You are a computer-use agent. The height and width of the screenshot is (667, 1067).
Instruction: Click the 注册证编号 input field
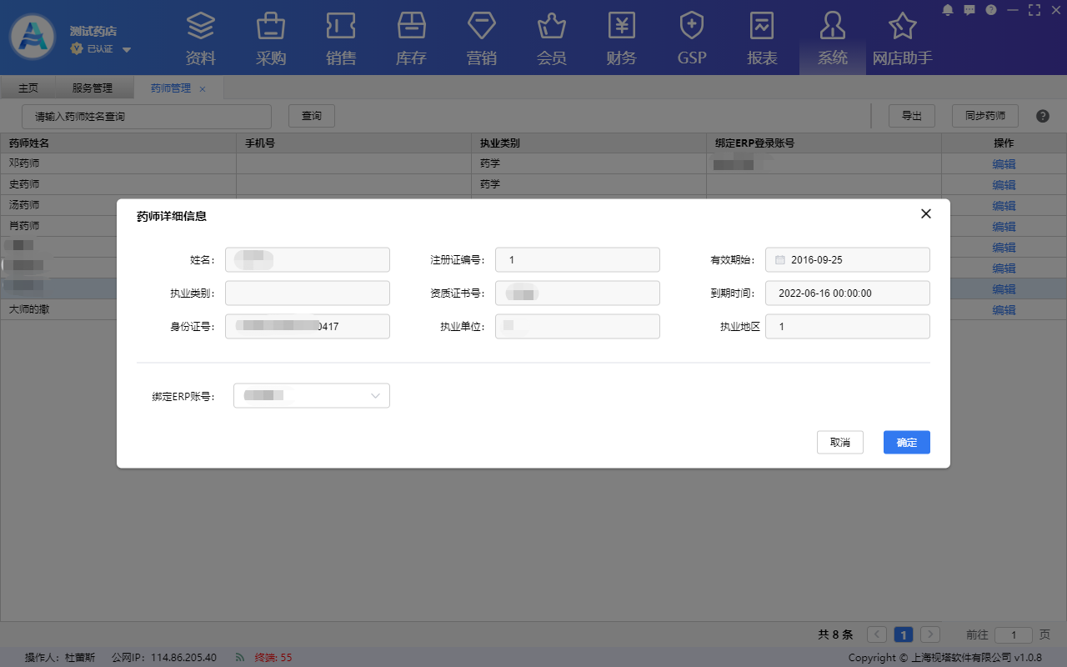point(577,260)
